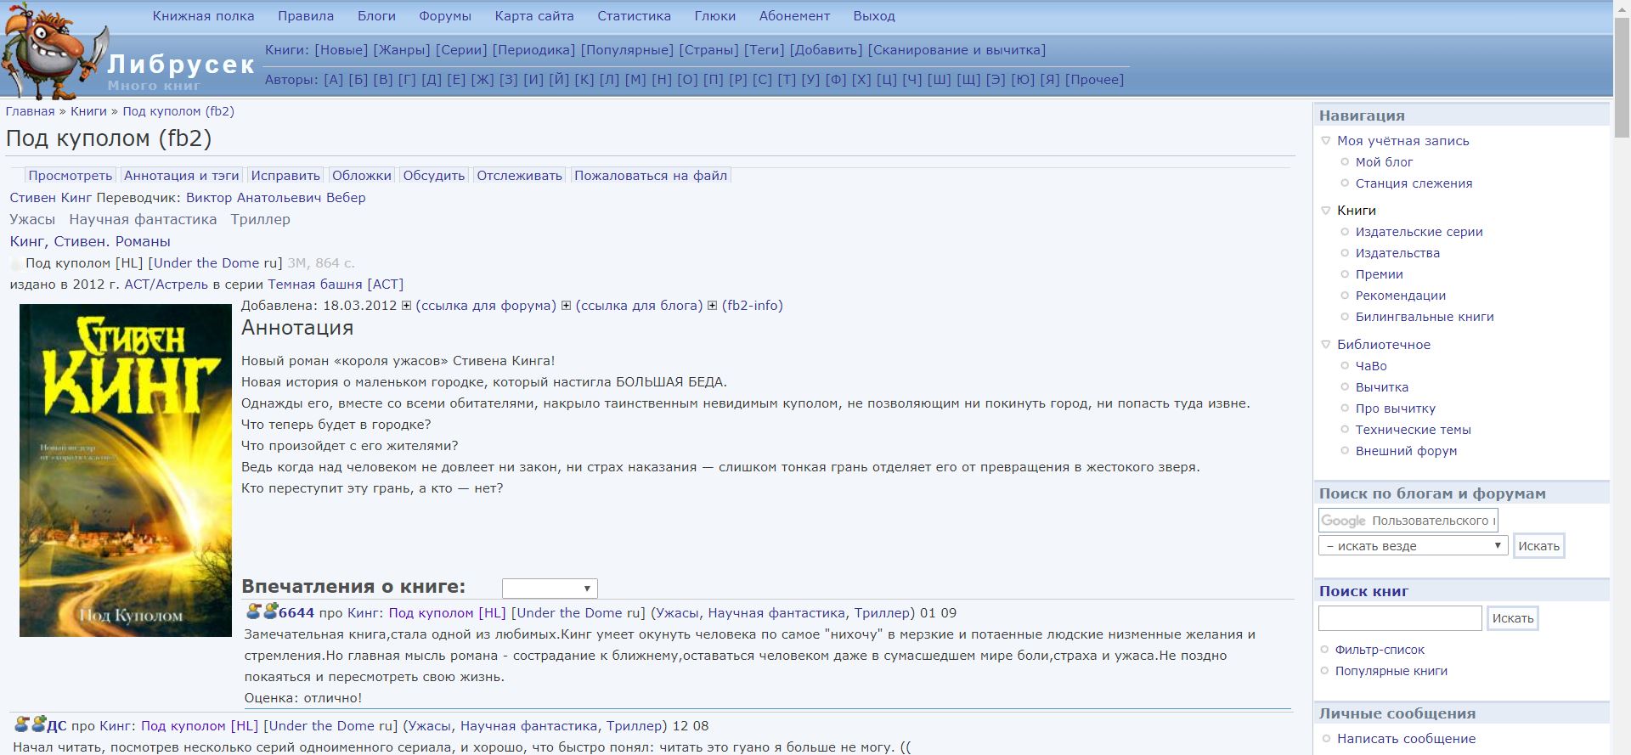Screen dimensions: 1631x755
Task: Switch to the 'Обложки' tab
Action: (x=361, y=176)
